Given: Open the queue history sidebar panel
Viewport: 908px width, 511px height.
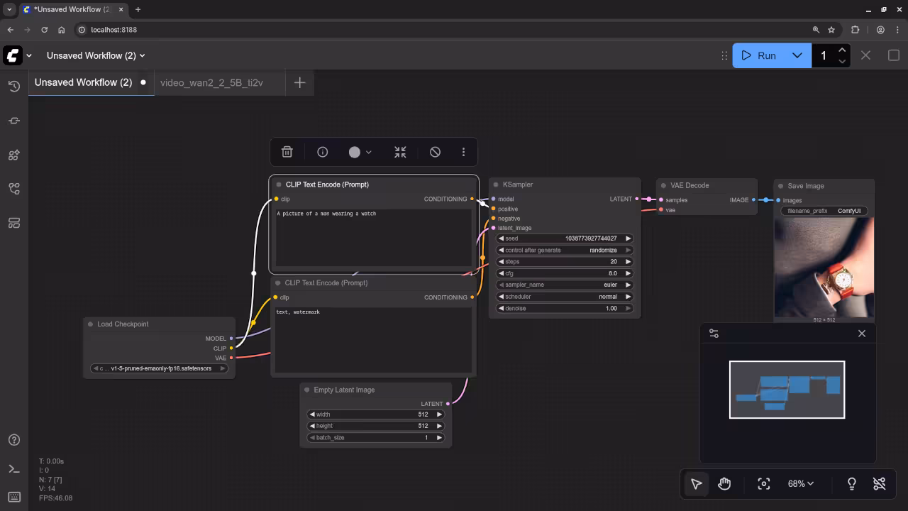Looking at the screenshot, I should (13, 87).
